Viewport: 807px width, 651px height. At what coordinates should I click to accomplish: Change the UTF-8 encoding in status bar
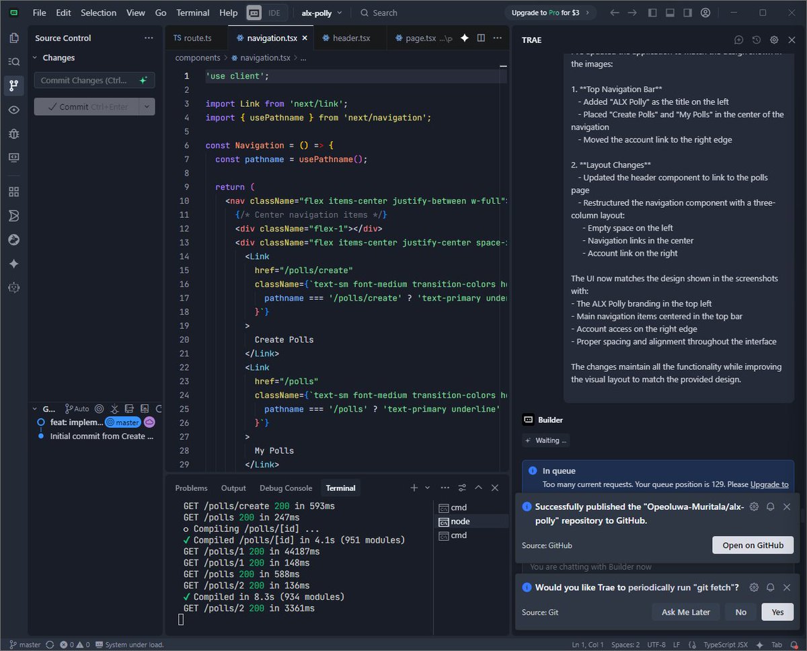(x=655, y=644)
